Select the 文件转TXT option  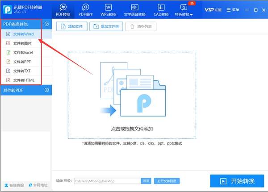coord(22,71)
